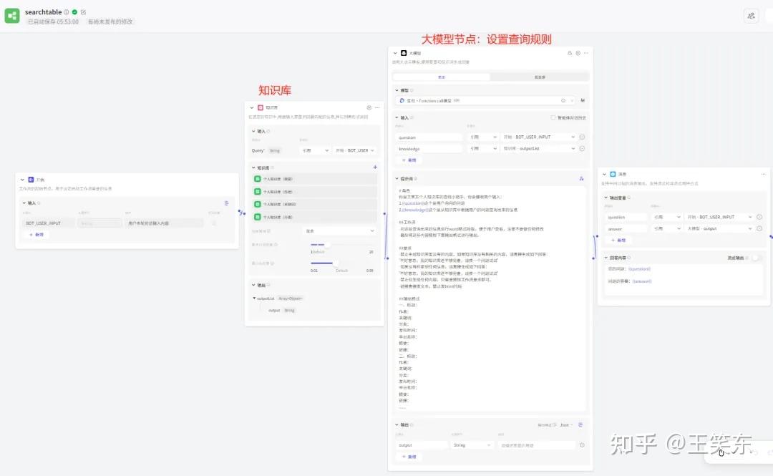Remove the question input row in LLM node
This screenshot has width=773, height=476.
[582, 137]
